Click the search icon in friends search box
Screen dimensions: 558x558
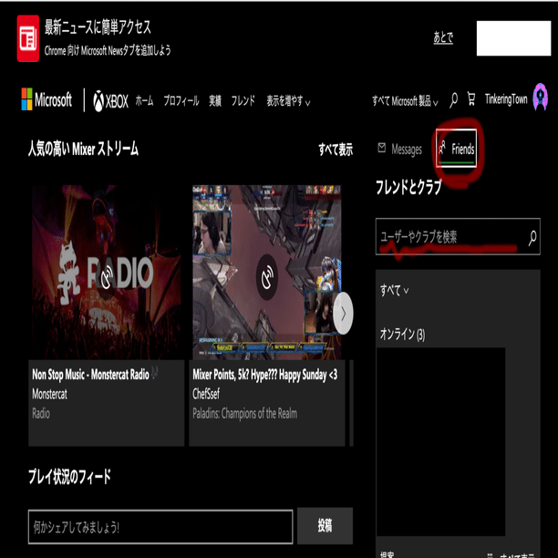pos(532,238)
